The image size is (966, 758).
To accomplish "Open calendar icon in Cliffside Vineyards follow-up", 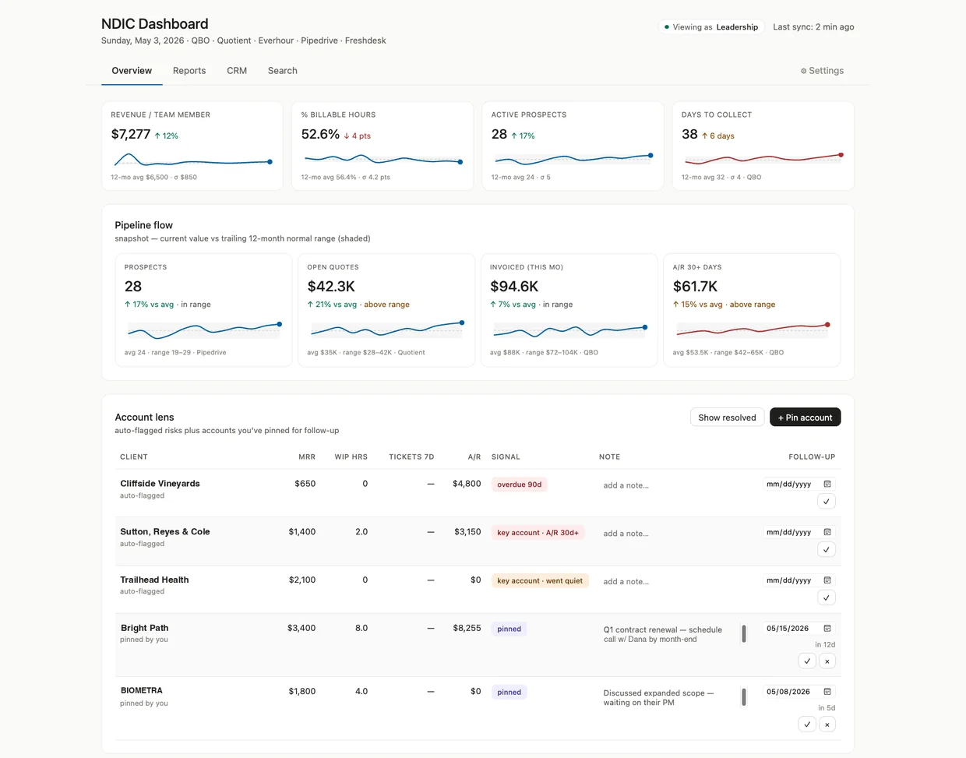I will (x=827, y=484).
